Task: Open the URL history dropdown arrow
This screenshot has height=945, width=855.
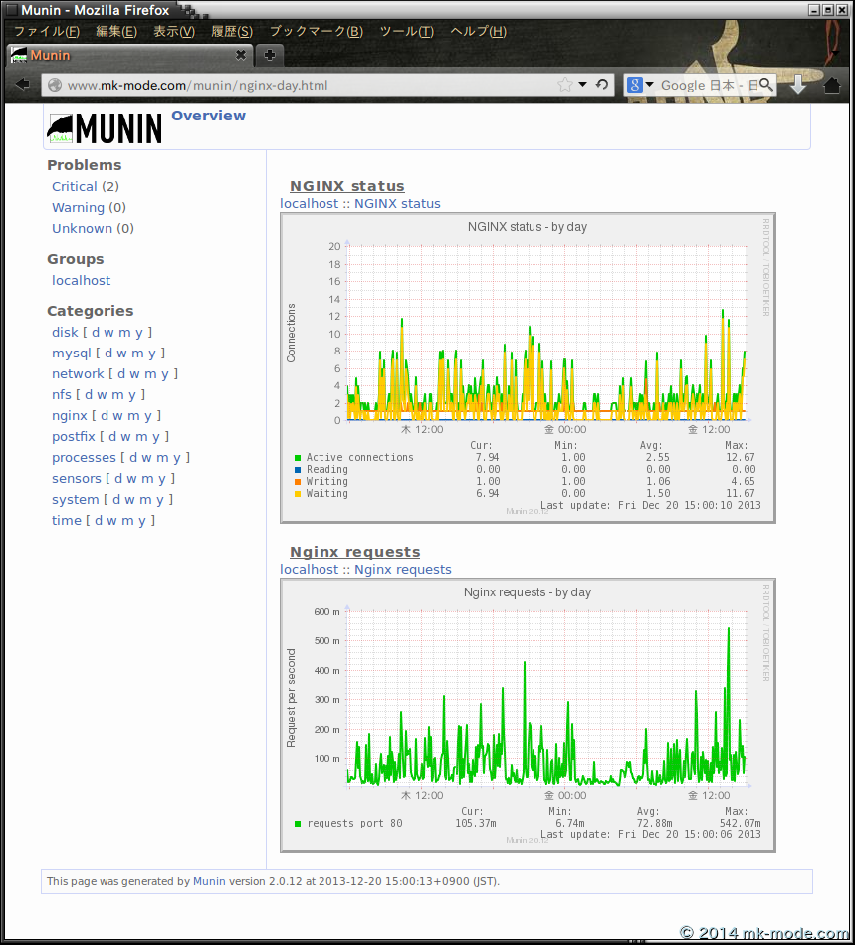Action: click(583, 85)
